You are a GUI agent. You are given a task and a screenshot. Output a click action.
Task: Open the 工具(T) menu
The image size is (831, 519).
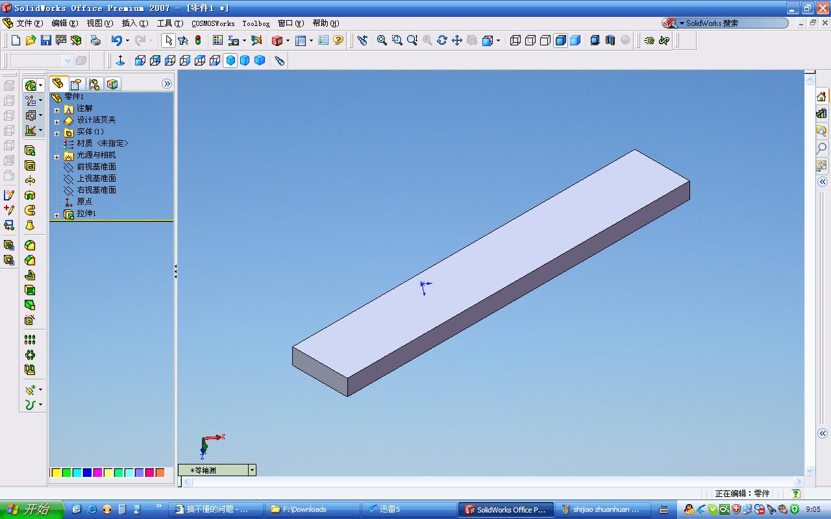[170, 23]
